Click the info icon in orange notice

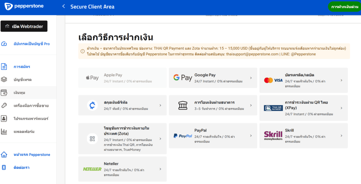(82, 51)
